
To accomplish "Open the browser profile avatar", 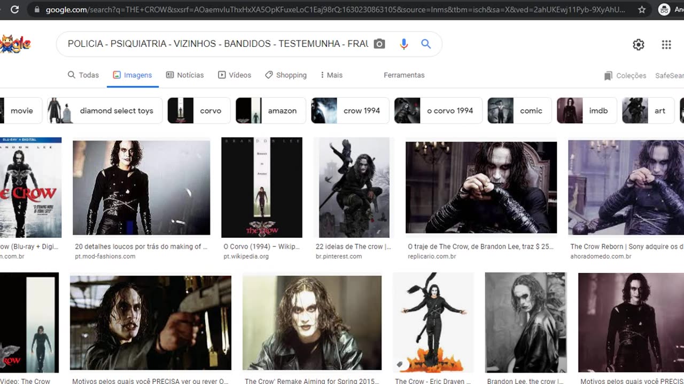I will 664,10.
